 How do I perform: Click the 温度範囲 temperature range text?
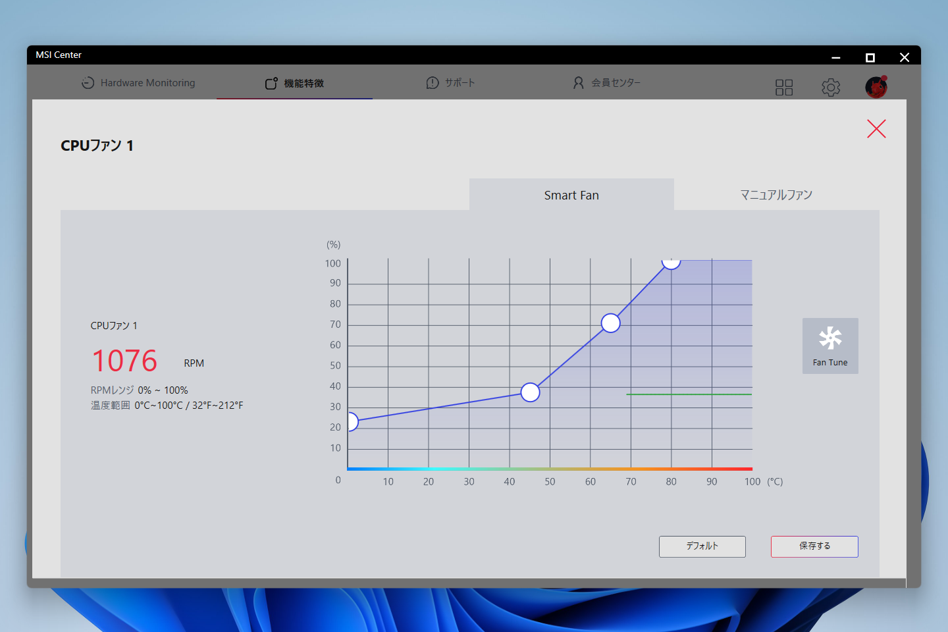point(167,406)
